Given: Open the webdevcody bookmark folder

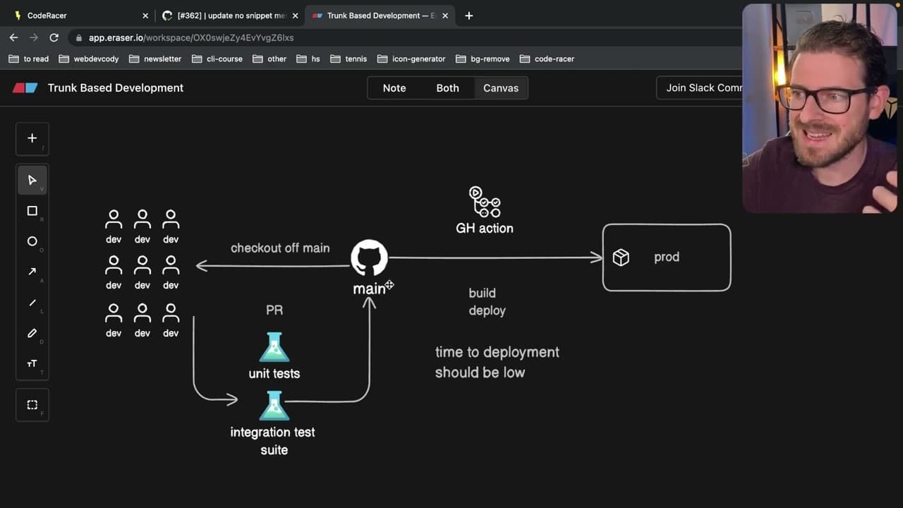Looking at the screenshot, I should click(89, 59).
